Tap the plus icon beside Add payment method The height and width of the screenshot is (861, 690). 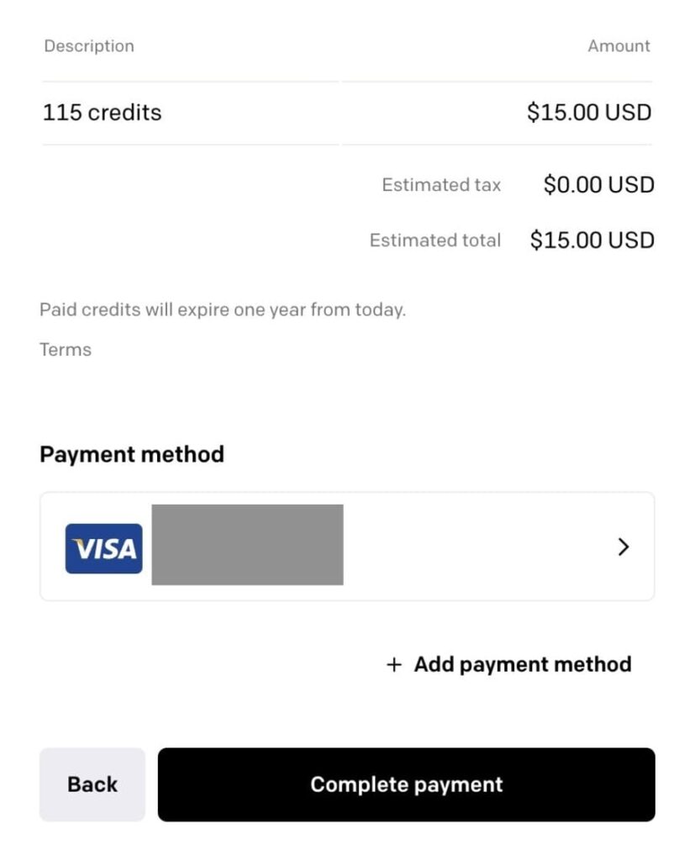(x=393, y=664)
